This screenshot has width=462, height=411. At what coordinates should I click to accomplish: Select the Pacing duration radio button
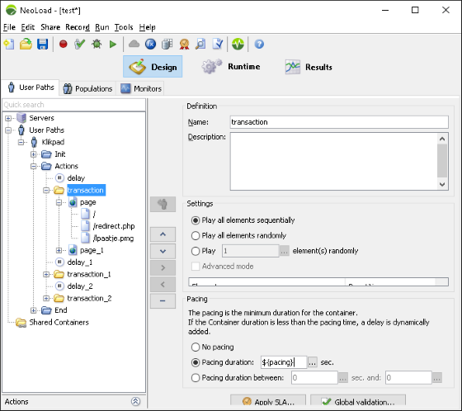click(x=196, y=362)
